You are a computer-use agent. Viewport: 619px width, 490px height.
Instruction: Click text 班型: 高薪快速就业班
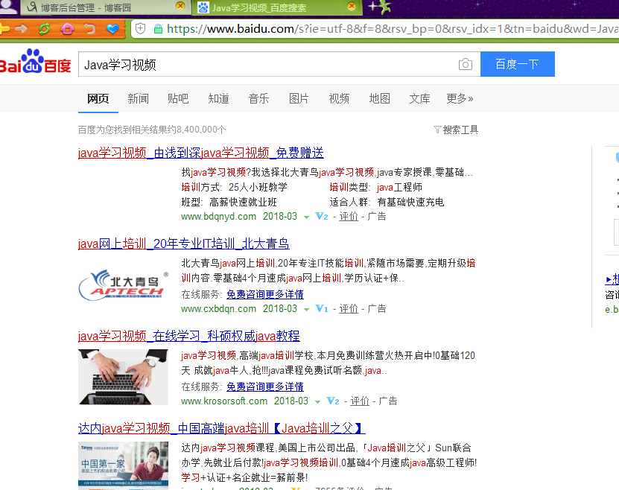click(229, 202)
